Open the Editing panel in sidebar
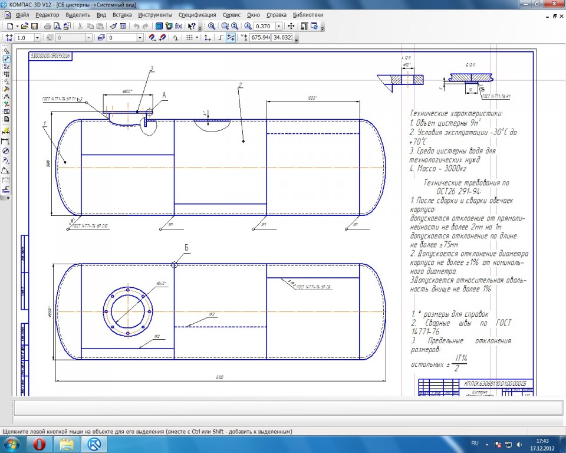566x453 pixels. (6, 74)
